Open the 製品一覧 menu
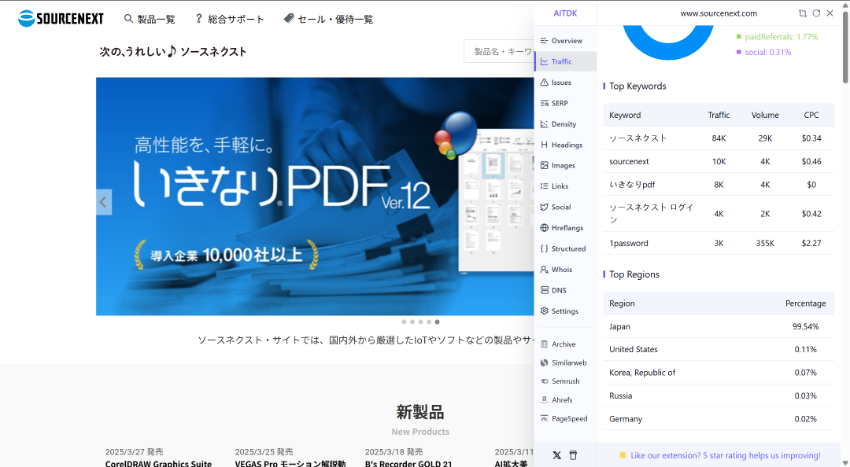 [156, 20]
